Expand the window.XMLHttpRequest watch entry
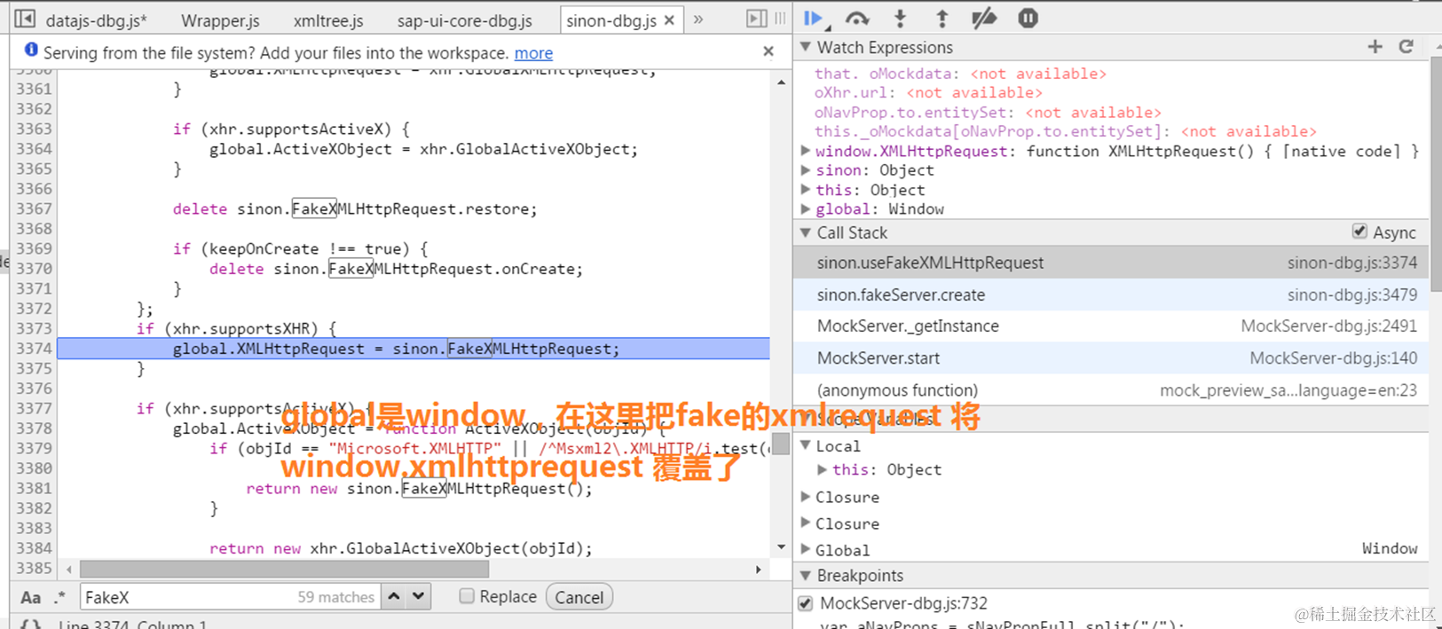Image resolution: width=1442 pixels, height=629 pixels. click(806, 151)
